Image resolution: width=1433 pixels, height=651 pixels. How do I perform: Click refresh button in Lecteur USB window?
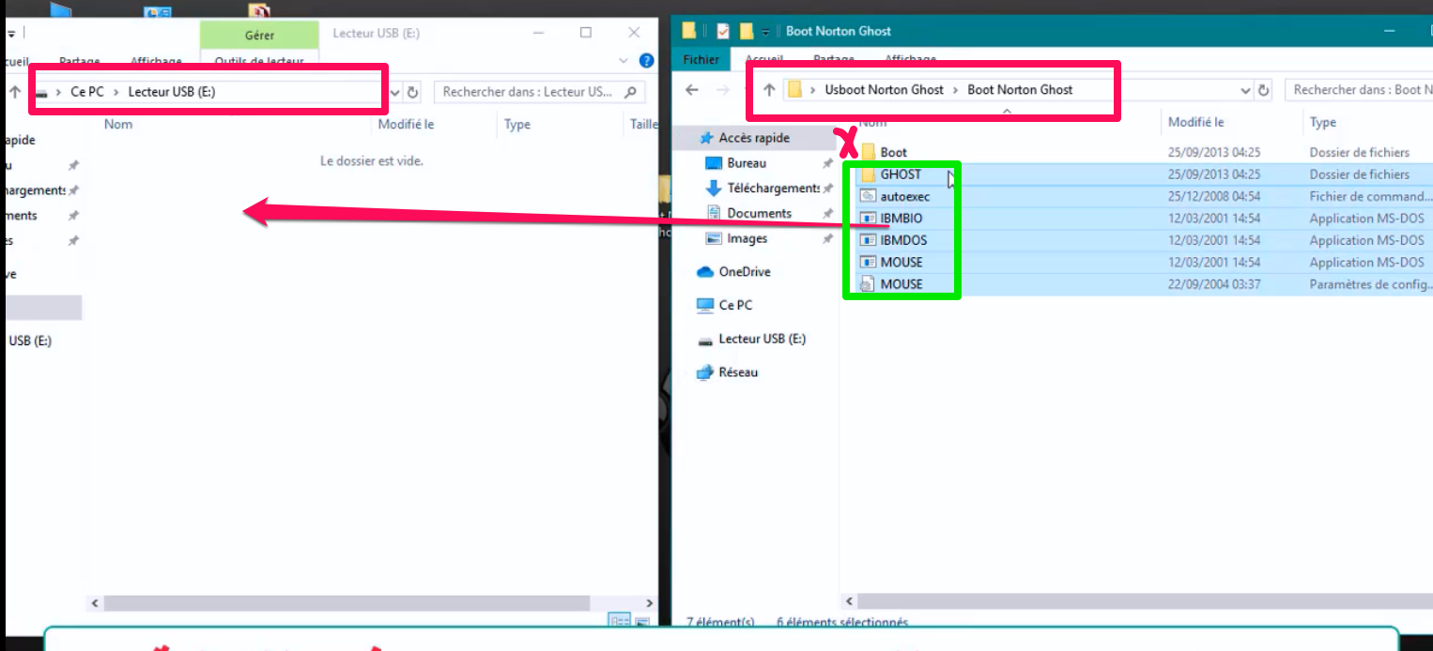point(412,93)
